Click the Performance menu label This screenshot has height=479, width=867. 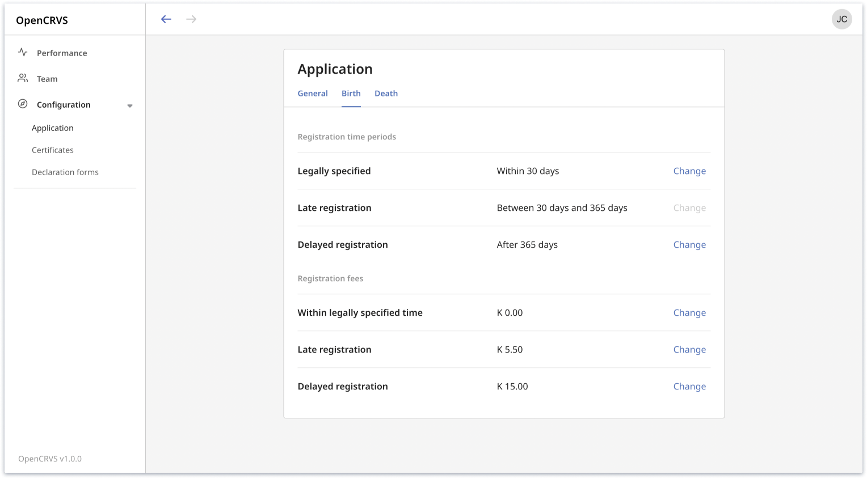click(x=62, y=53)
